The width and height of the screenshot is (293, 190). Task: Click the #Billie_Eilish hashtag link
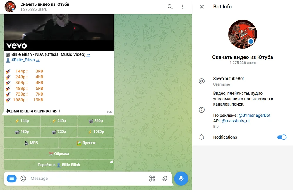23,60
